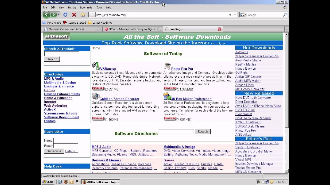Click the Subscribe button
Screen dimensions: 330x185
click(x=54, y=151)
